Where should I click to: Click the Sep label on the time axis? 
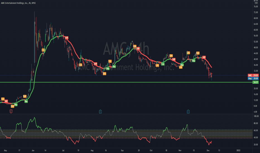click(x=122, y=150)
